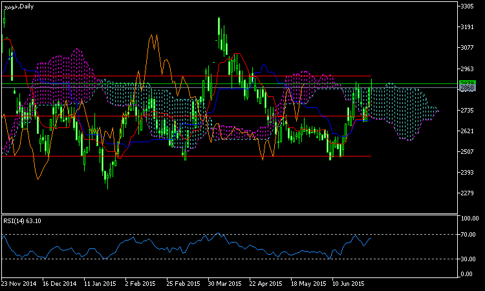The image size is (485, 291).
Task: Click the 11 Jan 2015 date label
Action: 100,284
